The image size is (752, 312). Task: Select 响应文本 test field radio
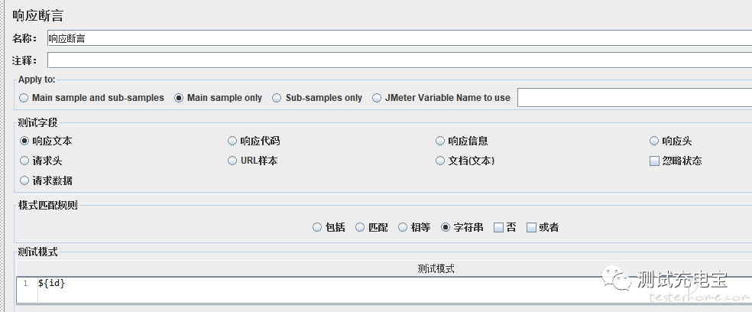coord(46,141)
